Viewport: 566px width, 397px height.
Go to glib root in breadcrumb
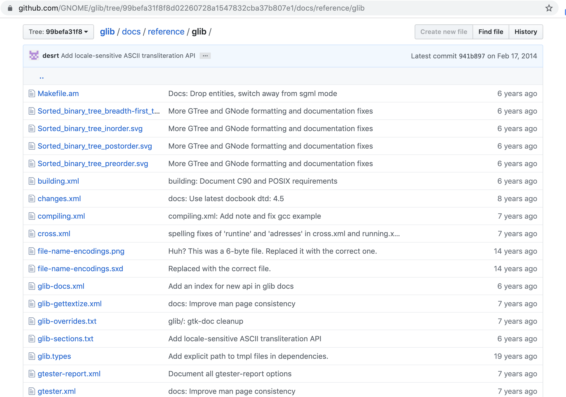tap(107, 32)
